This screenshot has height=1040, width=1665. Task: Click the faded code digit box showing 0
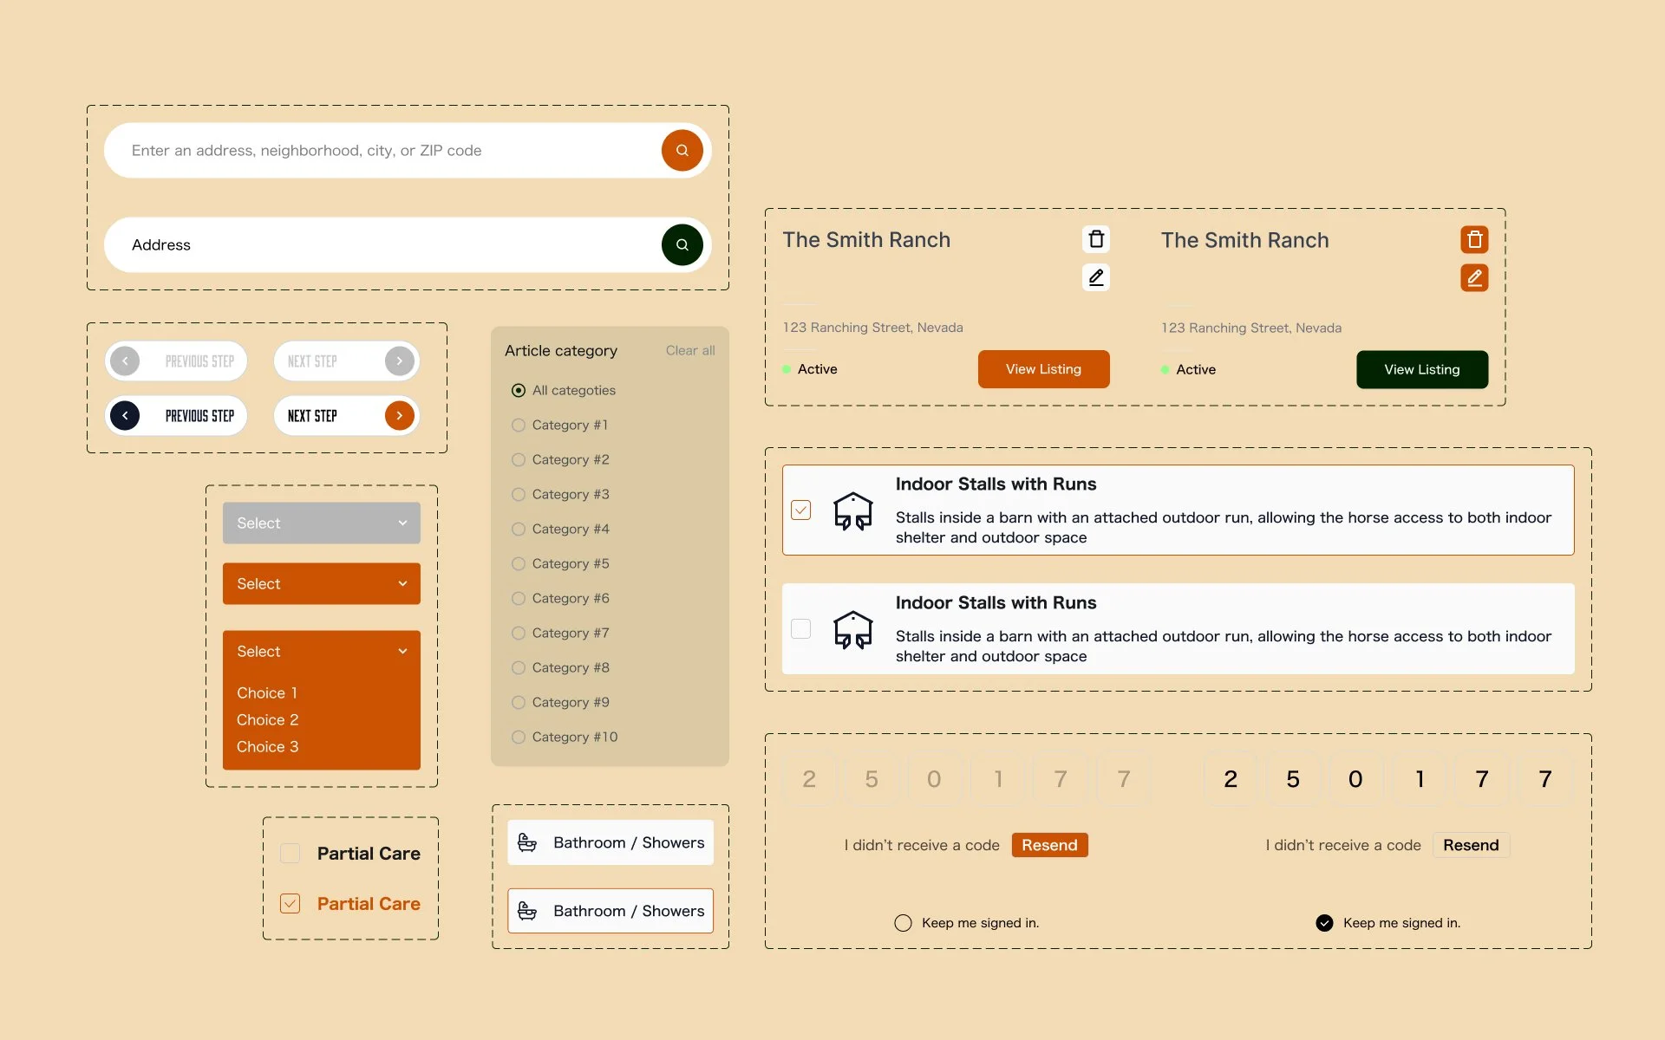[934, 779]
